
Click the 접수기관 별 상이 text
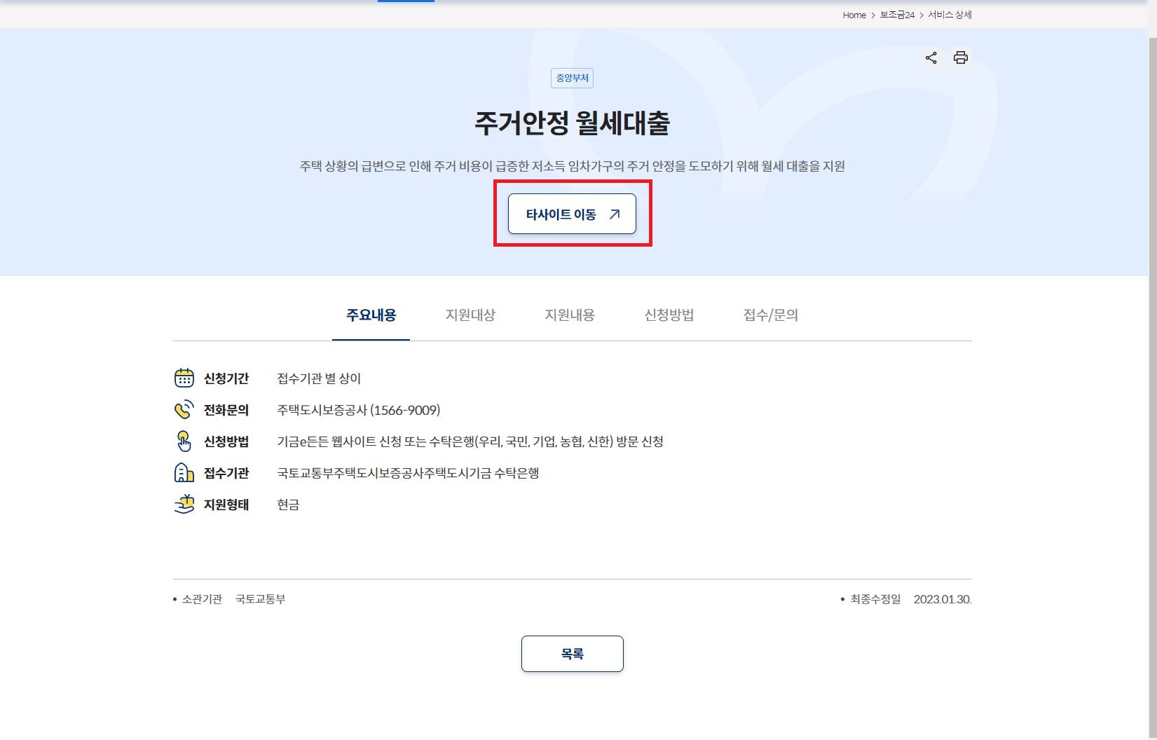[319, 378]
